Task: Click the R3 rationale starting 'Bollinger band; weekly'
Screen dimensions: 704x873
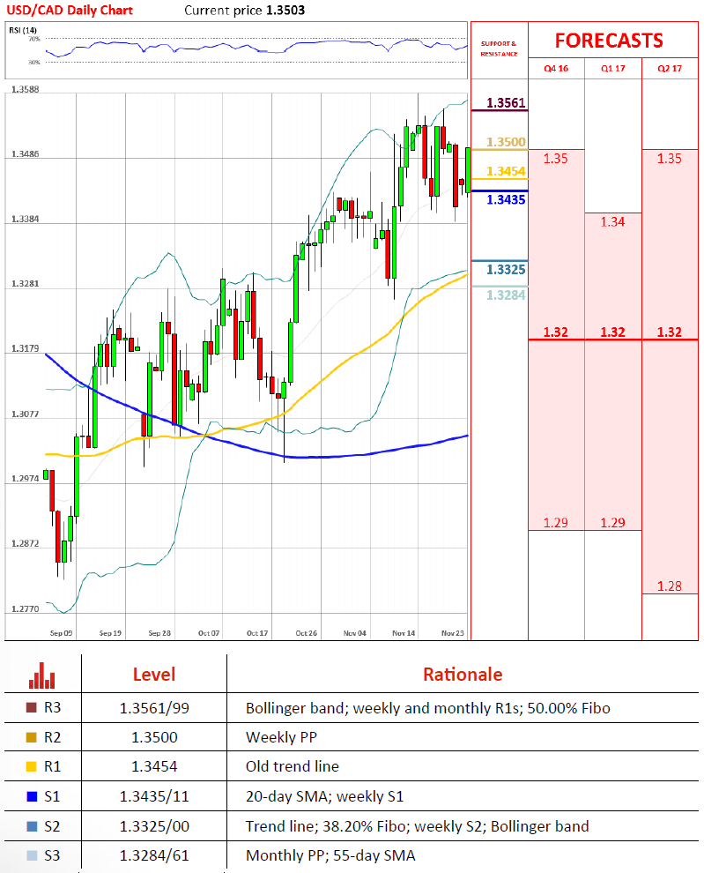Action: coord(428,708)
